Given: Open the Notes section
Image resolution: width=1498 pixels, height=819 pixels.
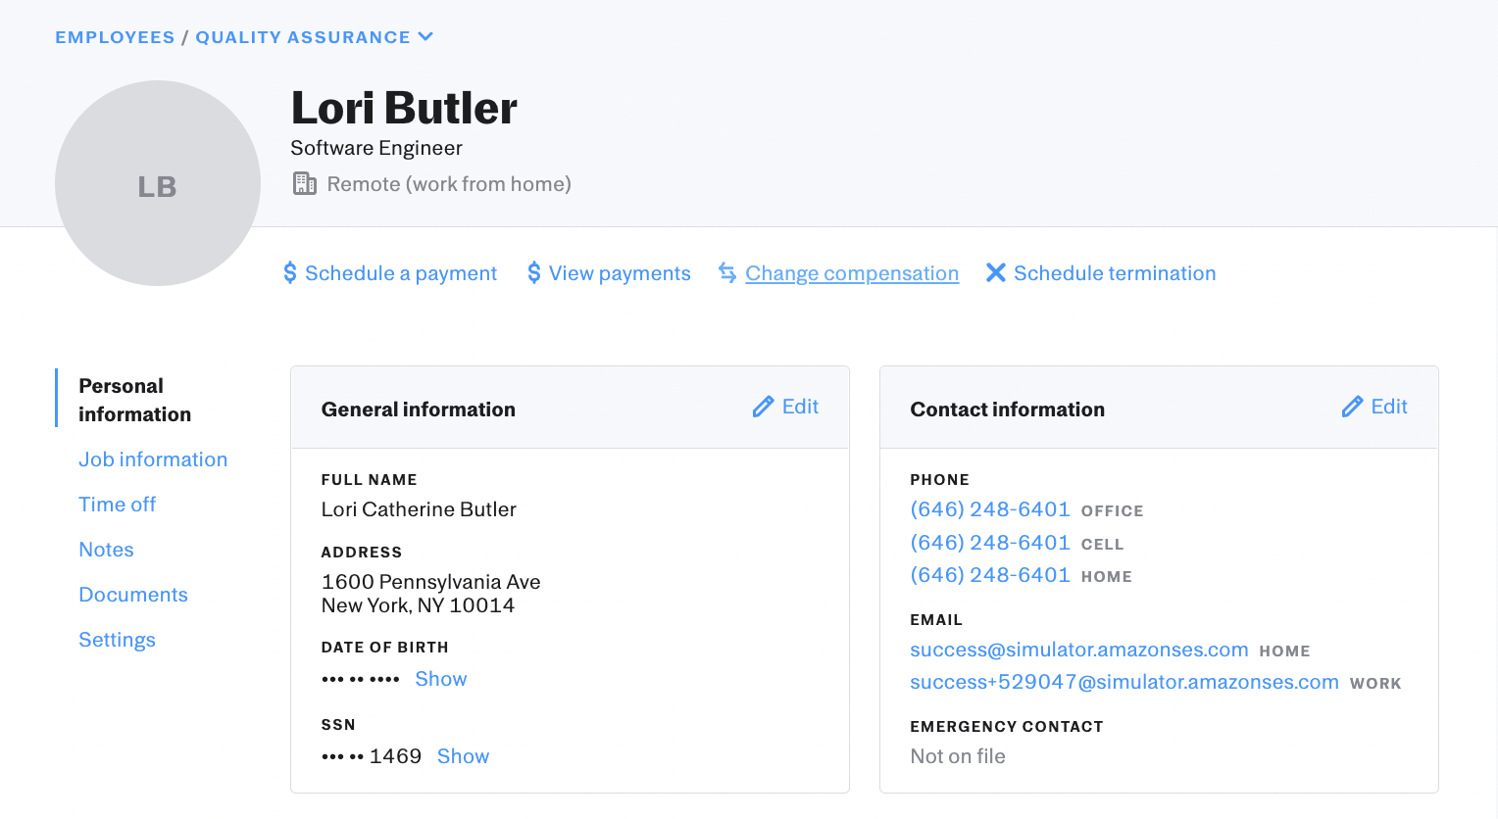Looking at the screenshot, I should point(106,550).
